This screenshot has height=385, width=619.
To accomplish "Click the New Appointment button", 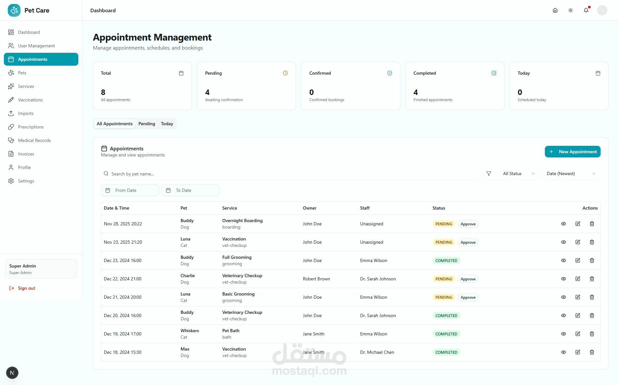I will pos(572,152).
